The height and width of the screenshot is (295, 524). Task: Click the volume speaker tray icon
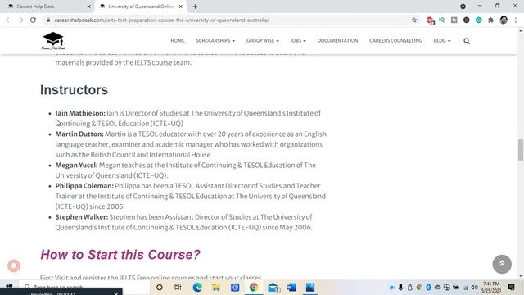click(x=475, y=288)
